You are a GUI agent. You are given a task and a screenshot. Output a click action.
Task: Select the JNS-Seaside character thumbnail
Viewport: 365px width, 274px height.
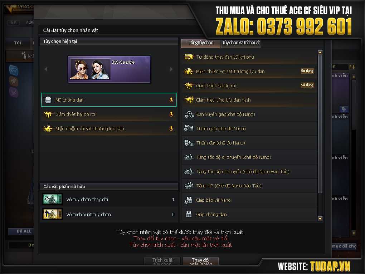click(109, 69)
